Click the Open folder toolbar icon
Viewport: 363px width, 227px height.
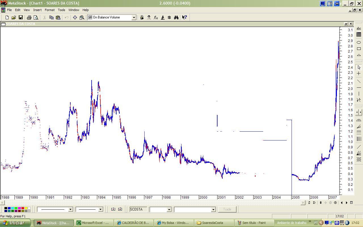pos(14,17)
